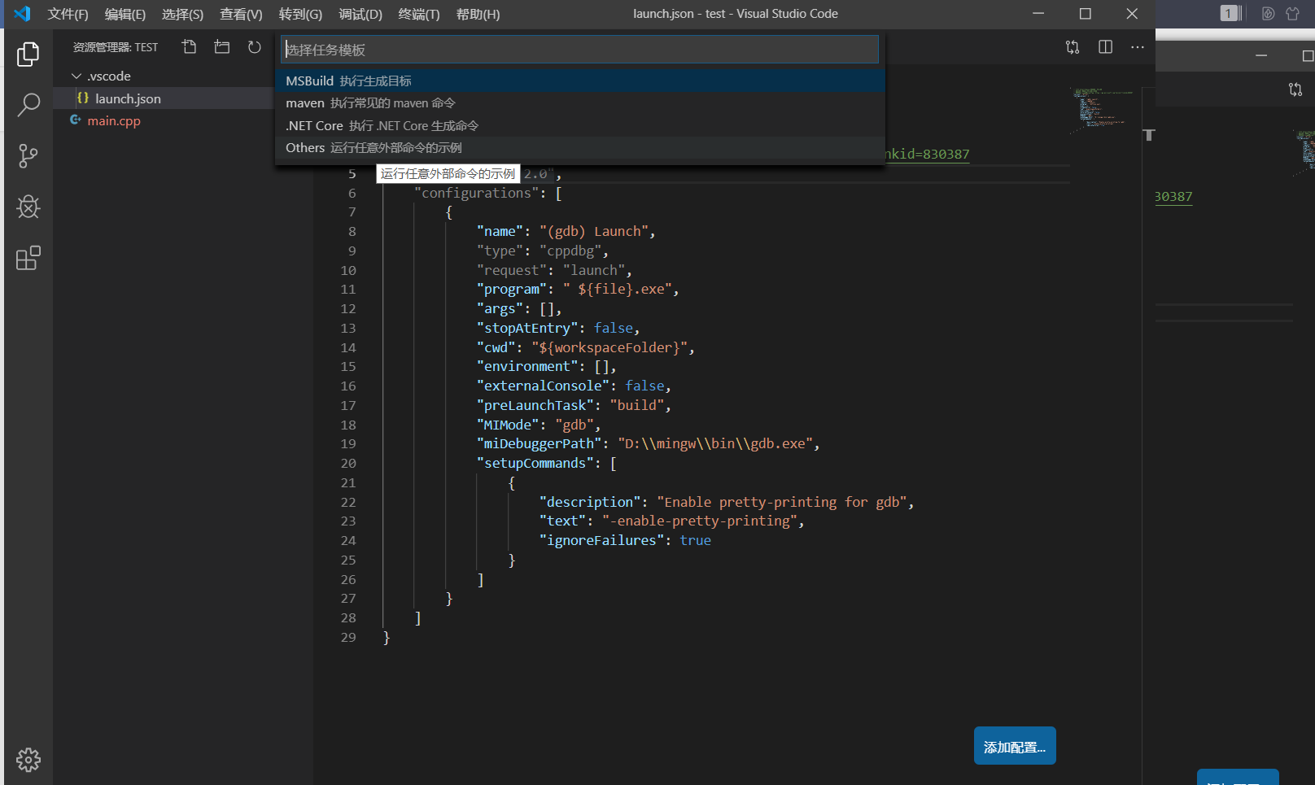Screen dimensions: 1315x785
Task: Open the 文件(F) menu
Action: click(68, 14)
